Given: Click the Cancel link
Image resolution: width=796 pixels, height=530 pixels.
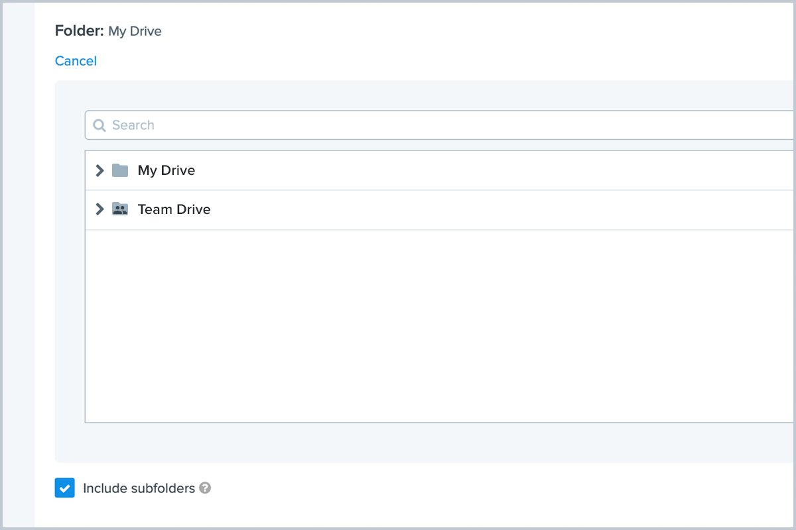Looking at the screenshot, I should [x=76, y=61].
